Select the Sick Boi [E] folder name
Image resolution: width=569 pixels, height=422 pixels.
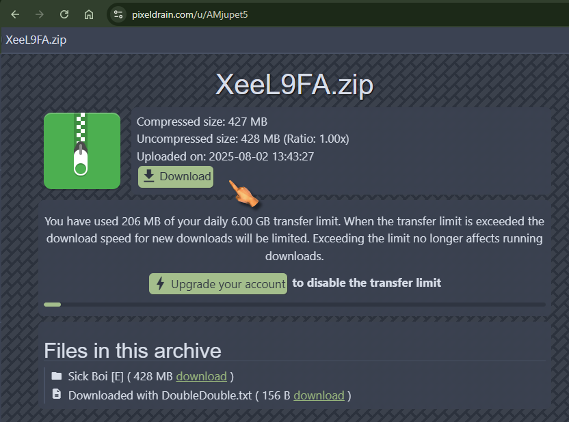pos(95,376)
